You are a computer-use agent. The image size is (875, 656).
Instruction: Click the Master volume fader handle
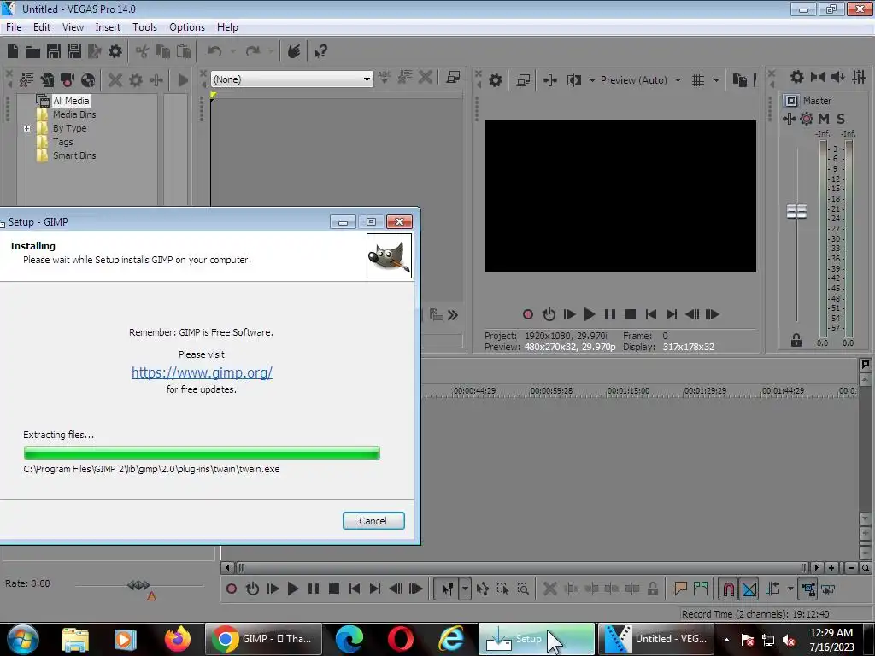point(796,211)
